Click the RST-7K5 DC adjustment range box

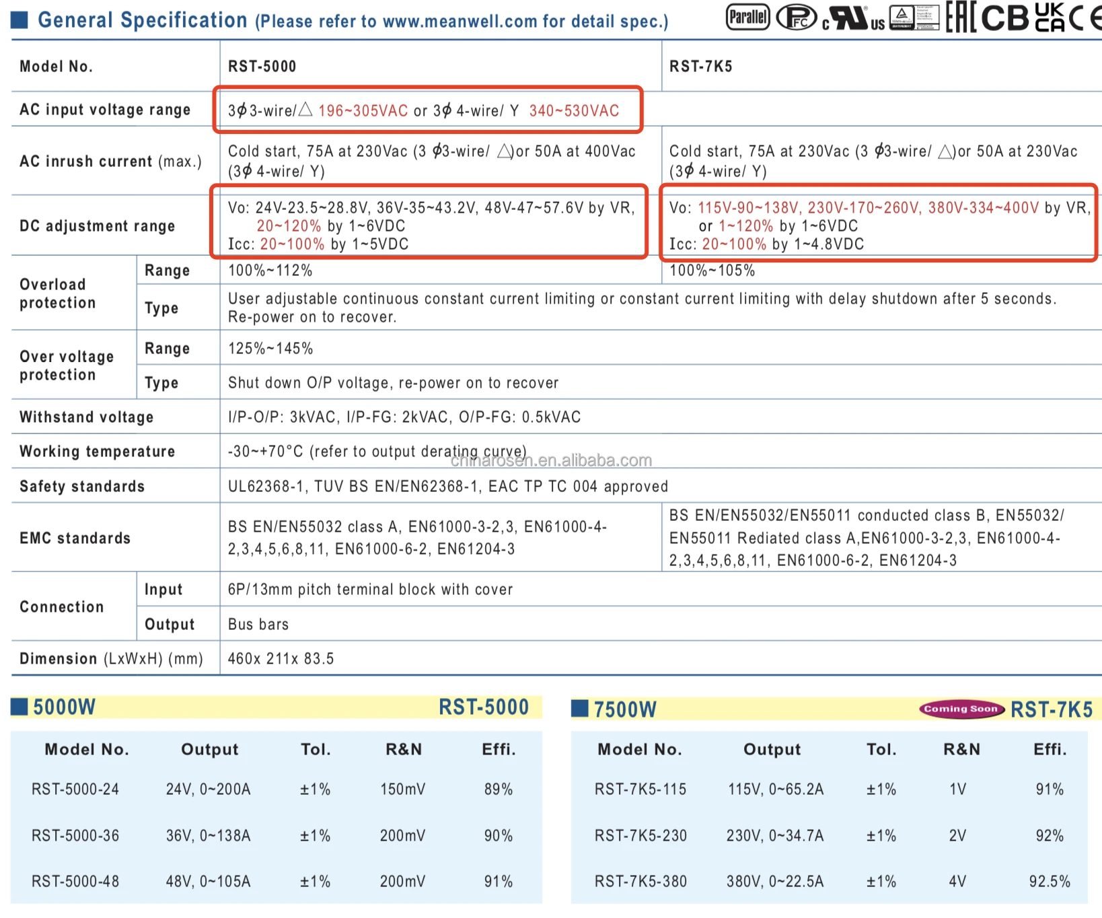[878, 222]
